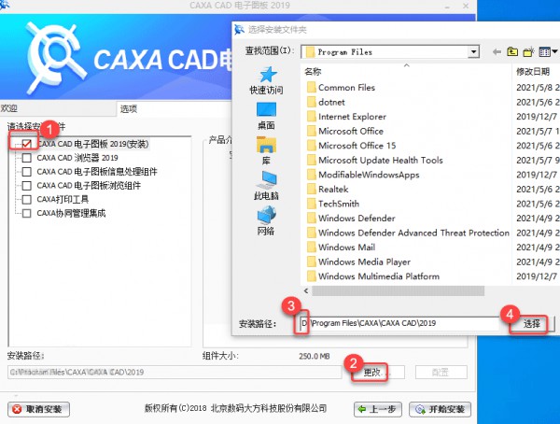The image size is (560, 424).
Task: Select This PC (此电脑) in sidebar
Action: pyautogui.click(x=266, y=186)
